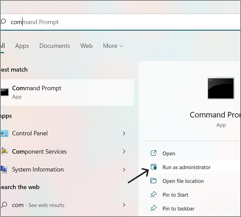Image resolution: width=241 pixels, height=217 pixels.
Task: Click the Open external-link icon
Action: click(x=154, y=154)
